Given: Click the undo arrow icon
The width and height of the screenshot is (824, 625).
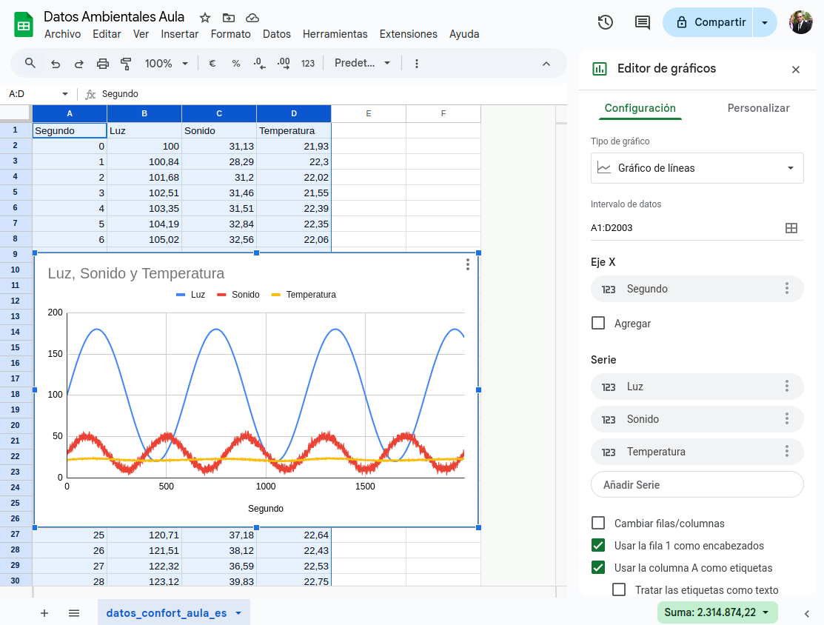Looking at the screenshot, I should tap(56, 64).
